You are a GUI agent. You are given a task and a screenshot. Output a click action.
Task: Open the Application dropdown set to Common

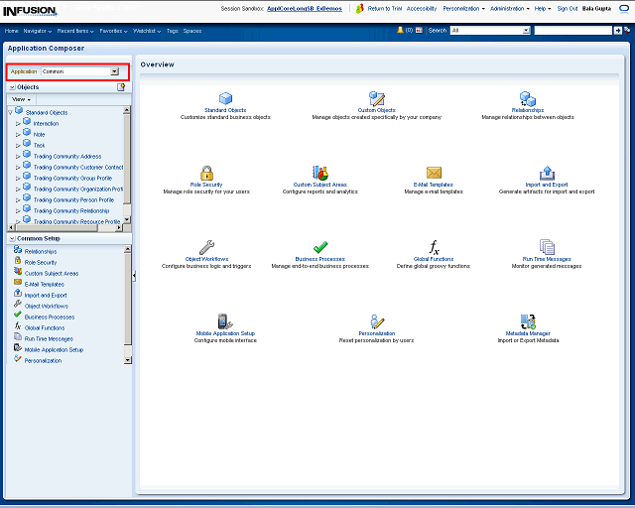pos(114,71)
